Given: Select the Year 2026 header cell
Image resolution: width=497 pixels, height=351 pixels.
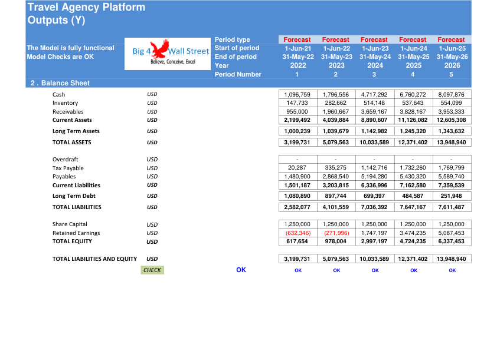Looking at the screenshot, I should [452, 65].
